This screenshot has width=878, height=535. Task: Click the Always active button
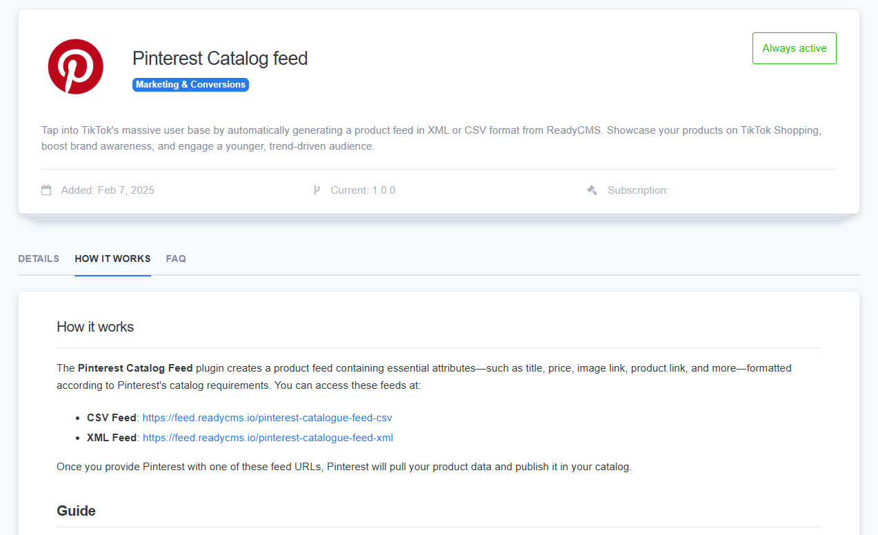(794, 48)
